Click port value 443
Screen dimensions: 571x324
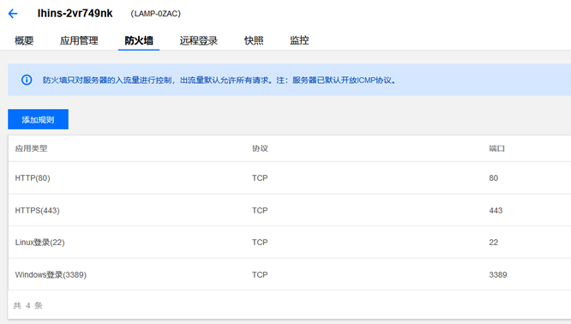496,210
